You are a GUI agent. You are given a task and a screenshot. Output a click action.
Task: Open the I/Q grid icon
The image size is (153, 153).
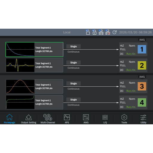[105, 117]
